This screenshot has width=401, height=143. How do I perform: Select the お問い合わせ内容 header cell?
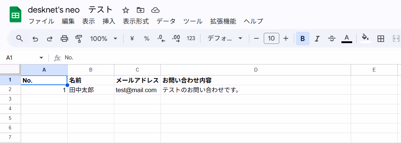(x=256, y=80)
